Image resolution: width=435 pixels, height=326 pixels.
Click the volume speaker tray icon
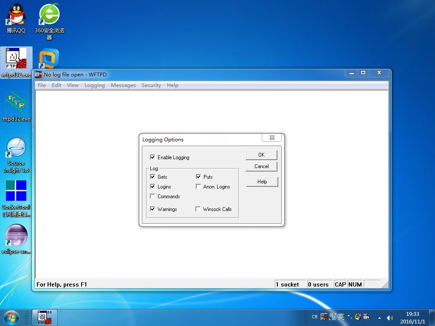pyautogui.click(x=390, y=318)
